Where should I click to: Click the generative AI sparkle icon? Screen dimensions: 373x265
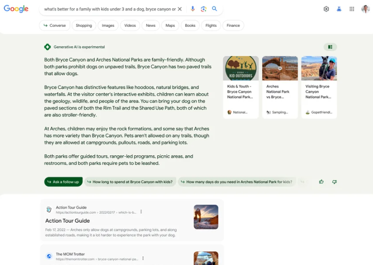pos(47,47)
